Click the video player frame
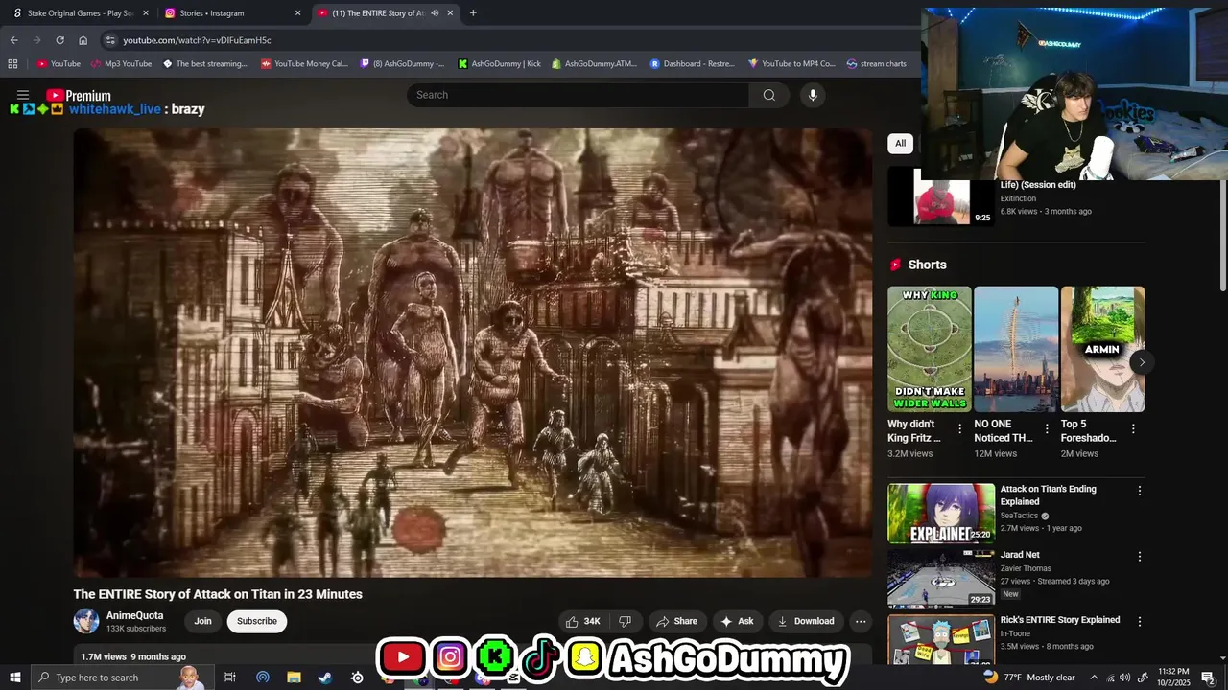Screen dimensions: 1228x690 point(473,353)
